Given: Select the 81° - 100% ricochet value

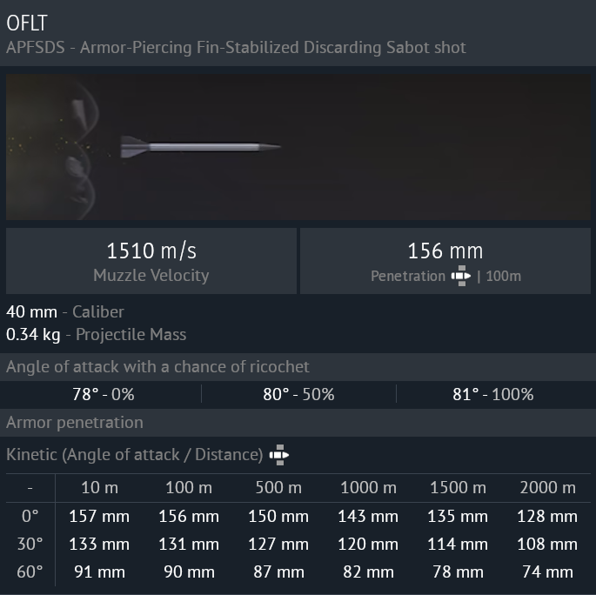Looking at the screenshot, I should (x=493, y=394).
